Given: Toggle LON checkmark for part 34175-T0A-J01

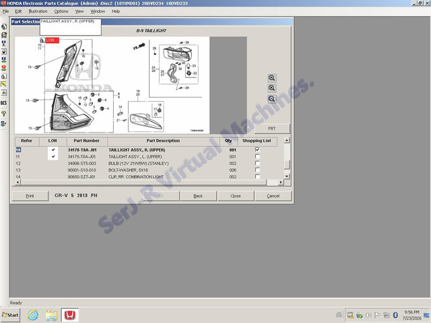Looking at the screenshot, I should (x=53, y=157).
